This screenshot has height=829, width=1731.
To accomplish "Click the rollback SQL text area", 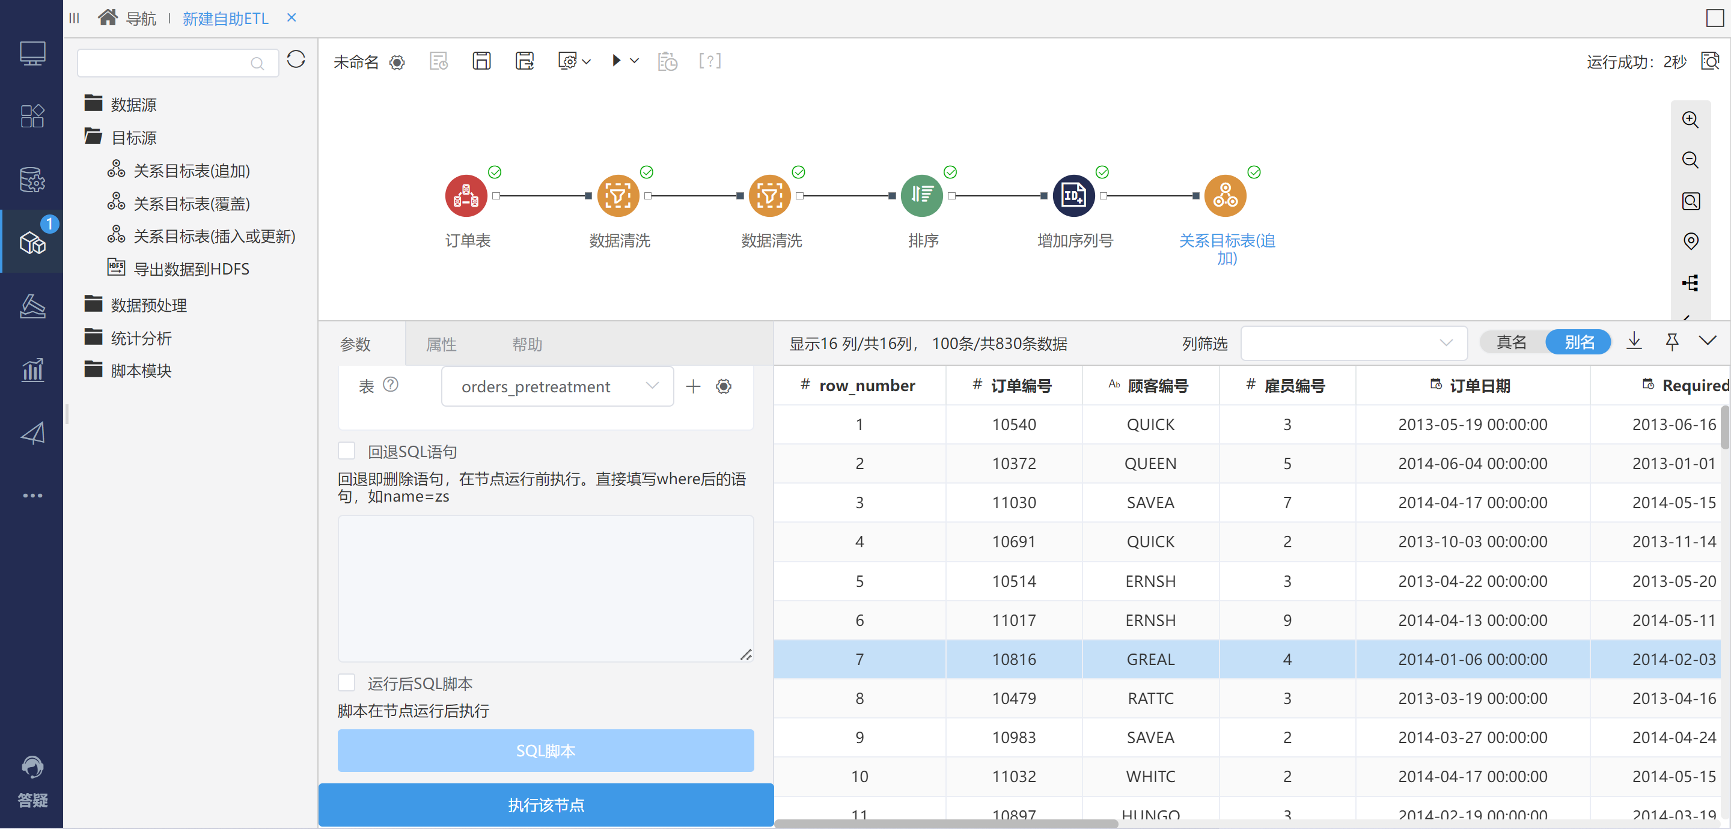I will pos(546,588).
